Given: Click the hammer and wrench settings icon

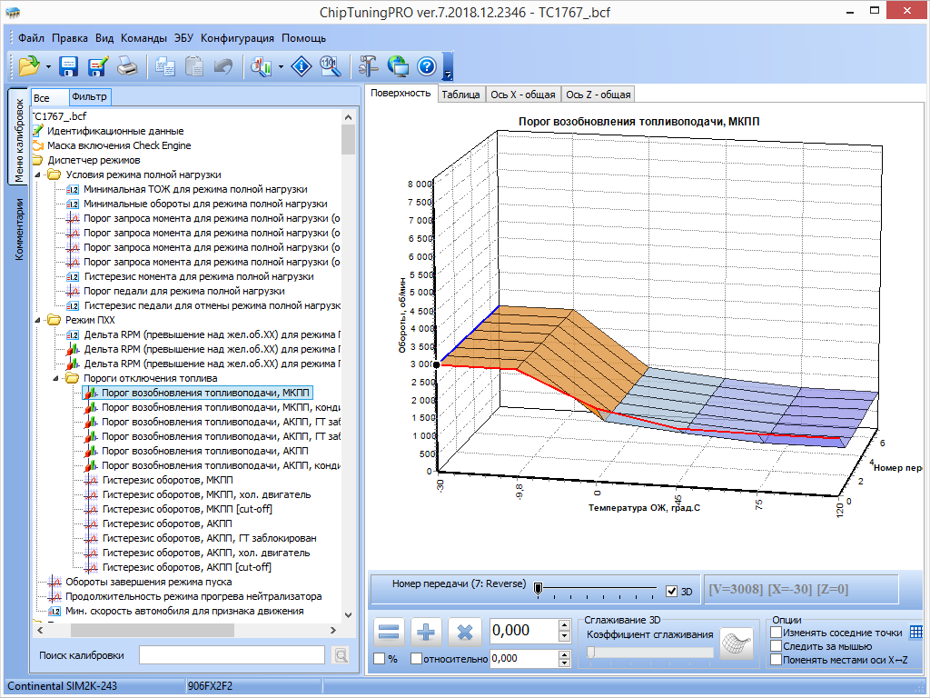Looking at the screenshot, I should (x=368, y=65).
